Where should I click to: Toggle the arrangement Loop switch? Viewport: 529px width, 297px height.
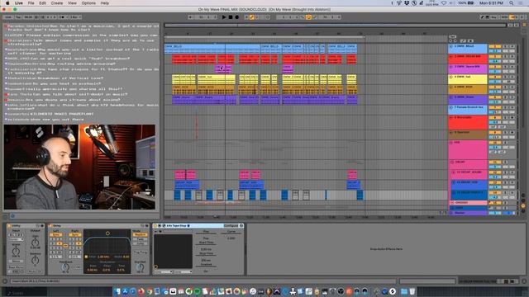pyautogui.click(x=308, y=16)
